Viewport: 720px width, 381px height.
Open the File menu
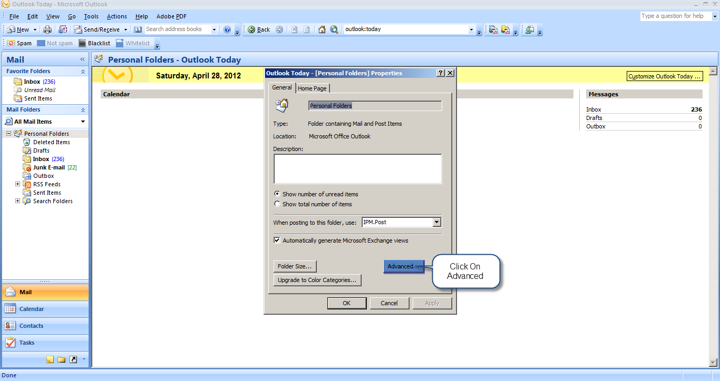14,16
